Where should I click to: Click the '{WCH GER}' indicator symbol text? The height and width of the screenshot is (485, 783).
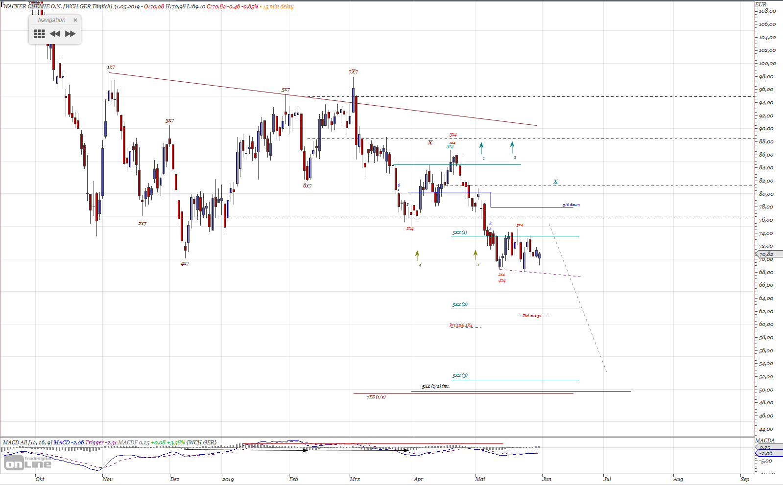(x=201, y=442)
